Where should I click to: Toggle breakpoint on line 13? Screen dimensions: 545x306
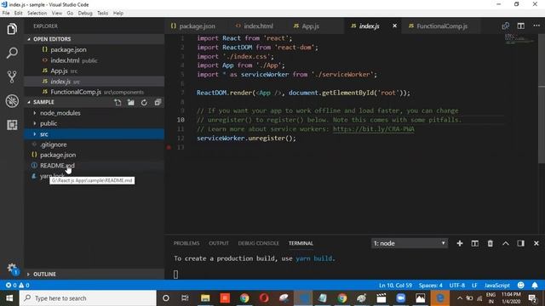(x=169, y=147)
